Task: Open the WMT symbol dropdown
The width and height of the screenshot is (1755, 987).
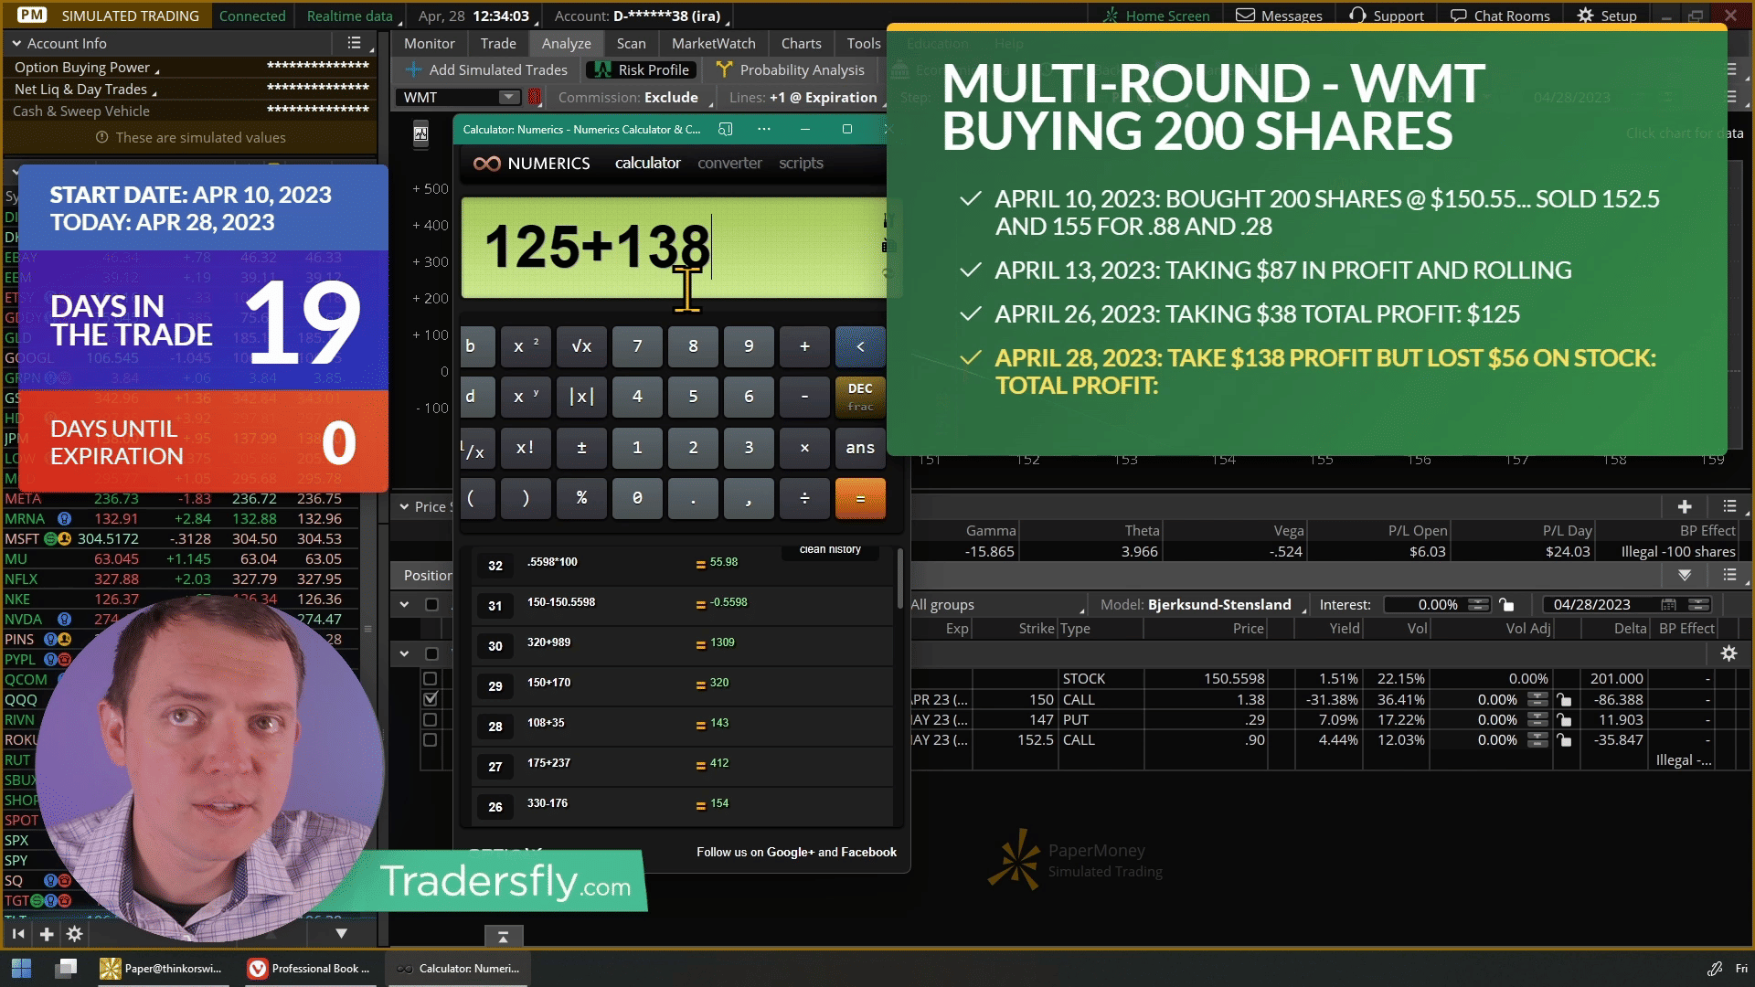Action: pyautogui.click(x=509, y=97)
